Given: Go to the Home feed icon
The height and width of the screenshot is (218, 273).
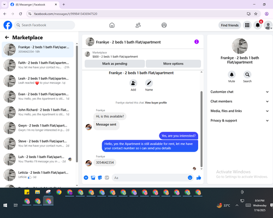Looking at the screenshot, I should click(x=112, y=25).
